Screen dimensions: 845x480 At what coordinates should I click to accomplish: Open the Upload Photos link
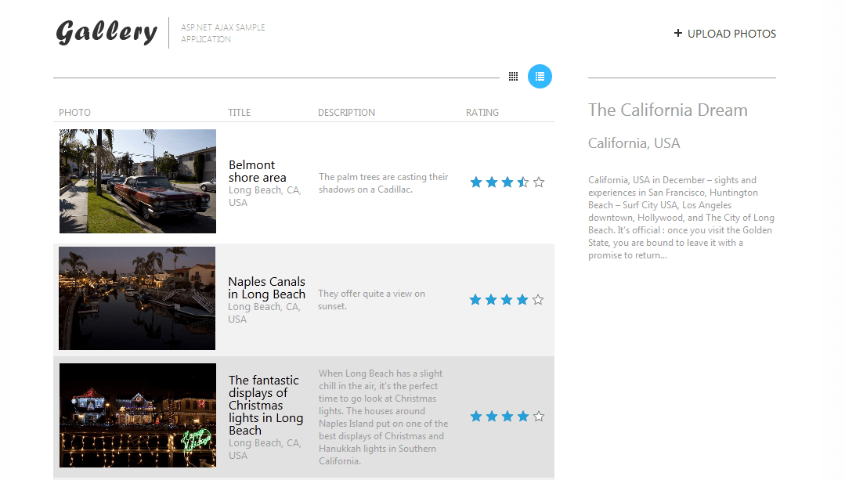(x=731, y=34)
